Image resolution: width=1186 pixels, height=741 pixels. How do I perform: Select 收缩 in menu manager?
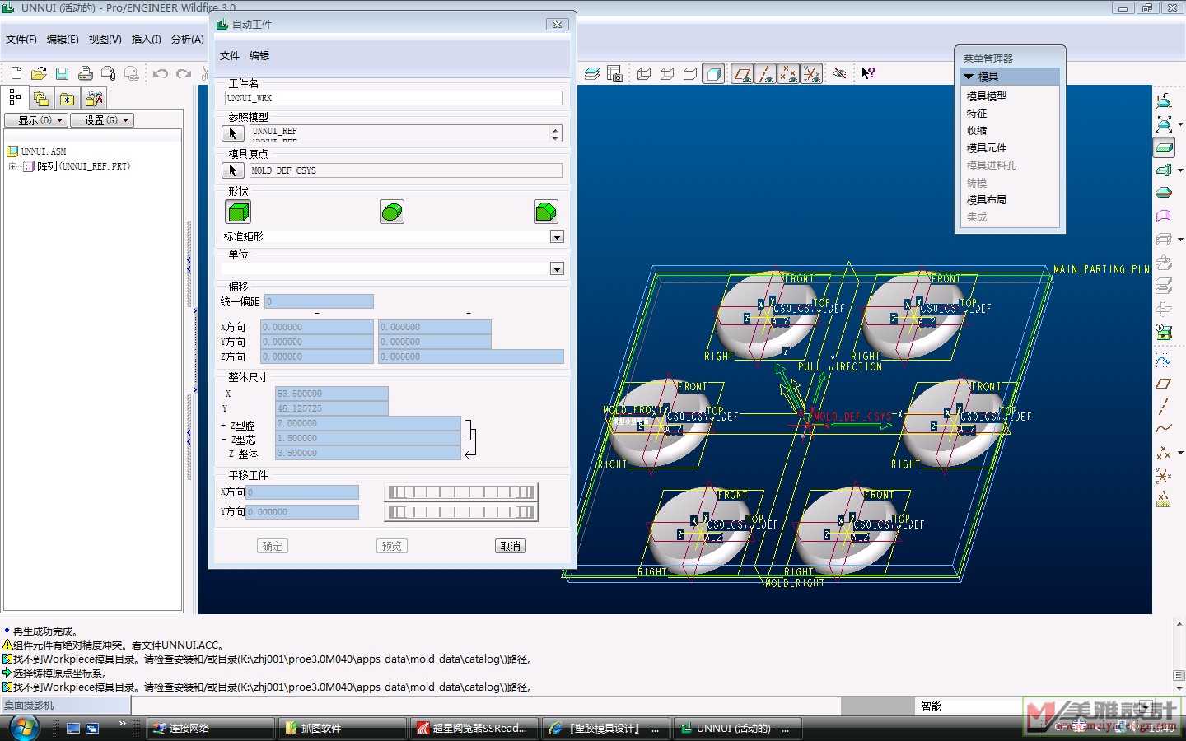(x=977, y=131)
